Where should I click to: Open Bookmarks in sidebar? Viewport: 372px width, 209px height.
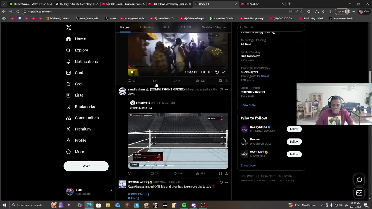coord(81,107)
